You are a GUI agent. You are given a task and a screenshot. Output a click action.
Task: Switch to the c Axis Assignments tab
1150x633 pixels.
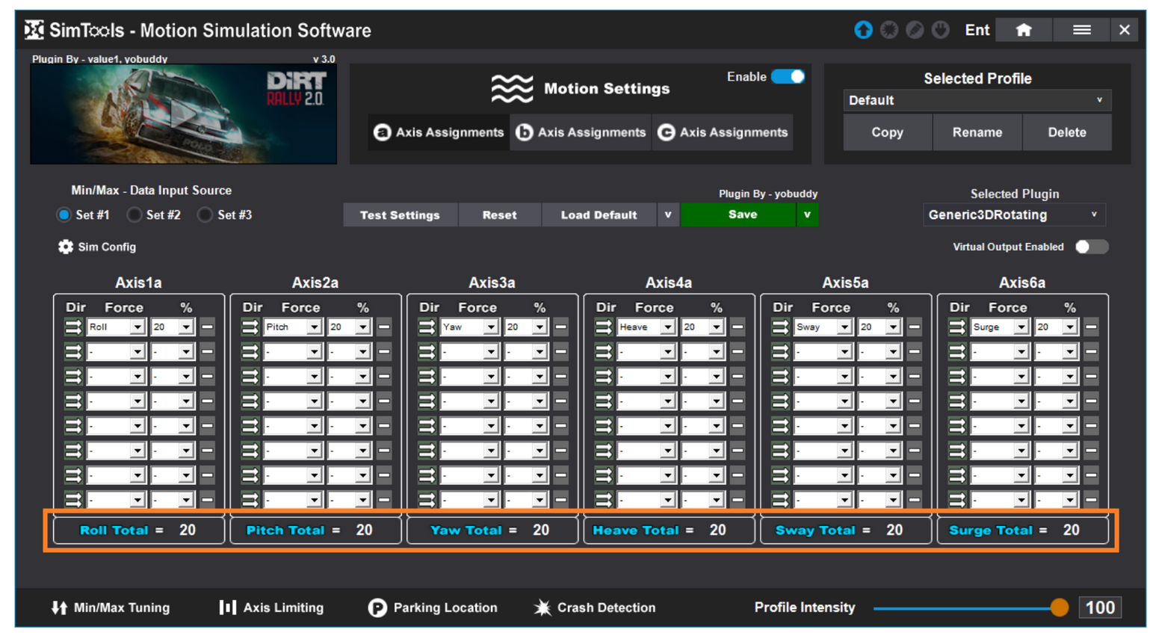point(723,132)
